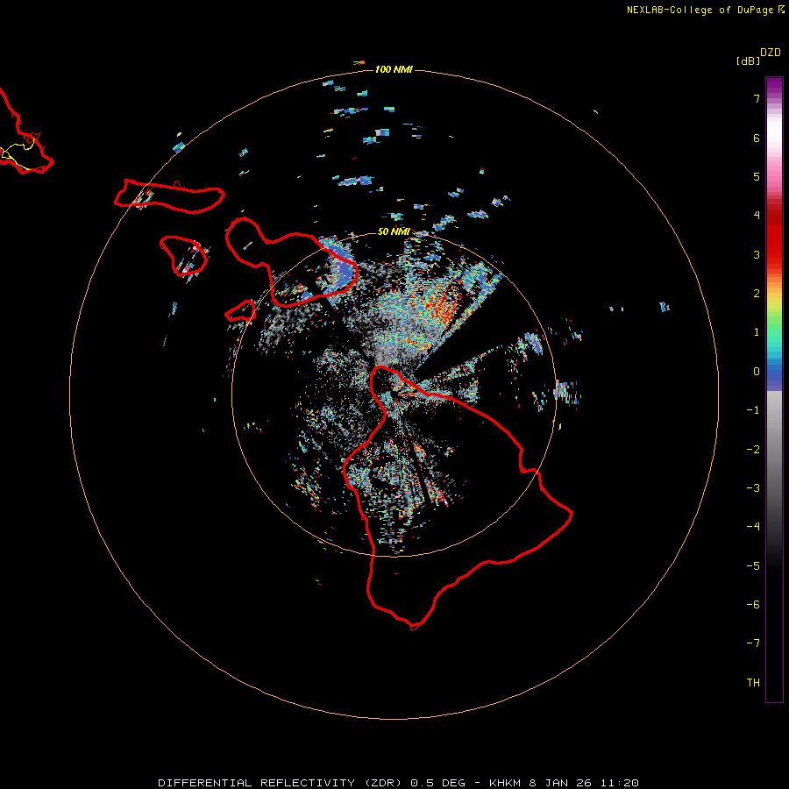This screenshot has width=789, height=789.
Task: Click the DZD label above the color scale
Action: (771, 53)
